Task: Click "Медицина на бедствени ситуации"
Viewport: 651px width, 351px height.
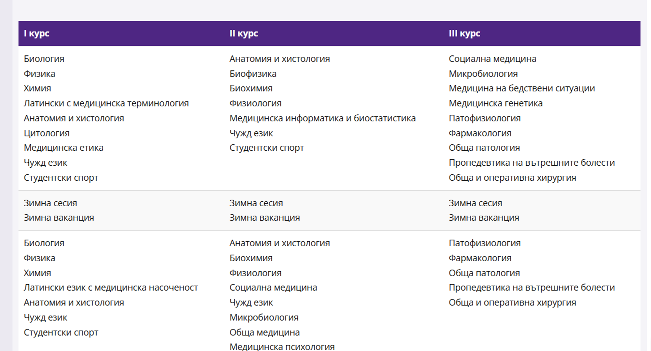Action: (521, 88)
